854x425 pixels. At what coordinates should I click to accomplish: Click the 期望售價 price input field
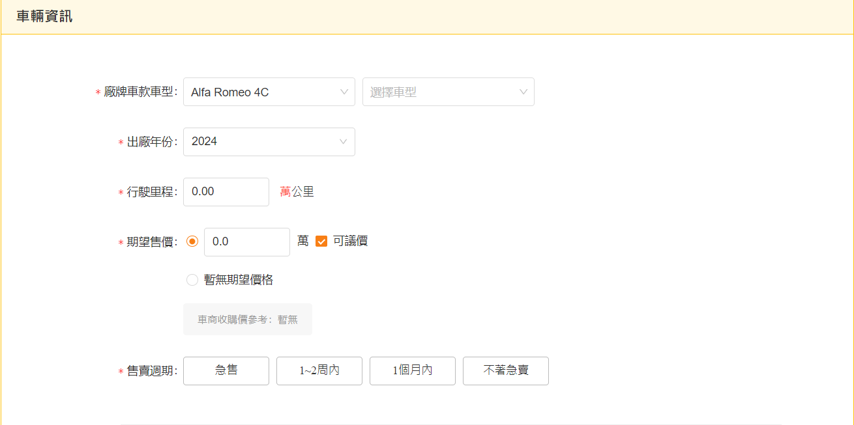click(x=246, y=241)
